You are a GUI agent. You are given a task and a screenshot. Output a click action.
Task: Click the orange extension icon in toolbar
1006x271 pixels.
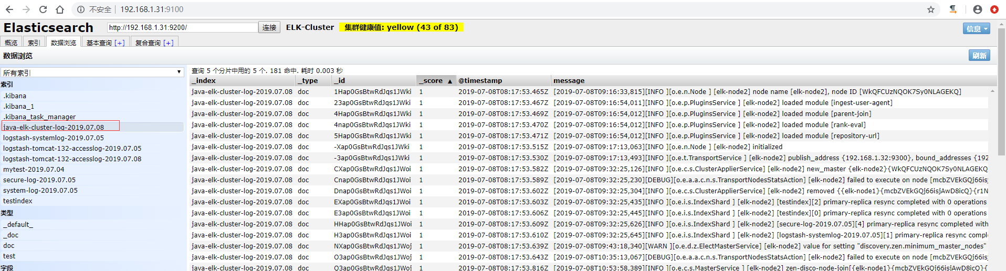tap(953, 9)
